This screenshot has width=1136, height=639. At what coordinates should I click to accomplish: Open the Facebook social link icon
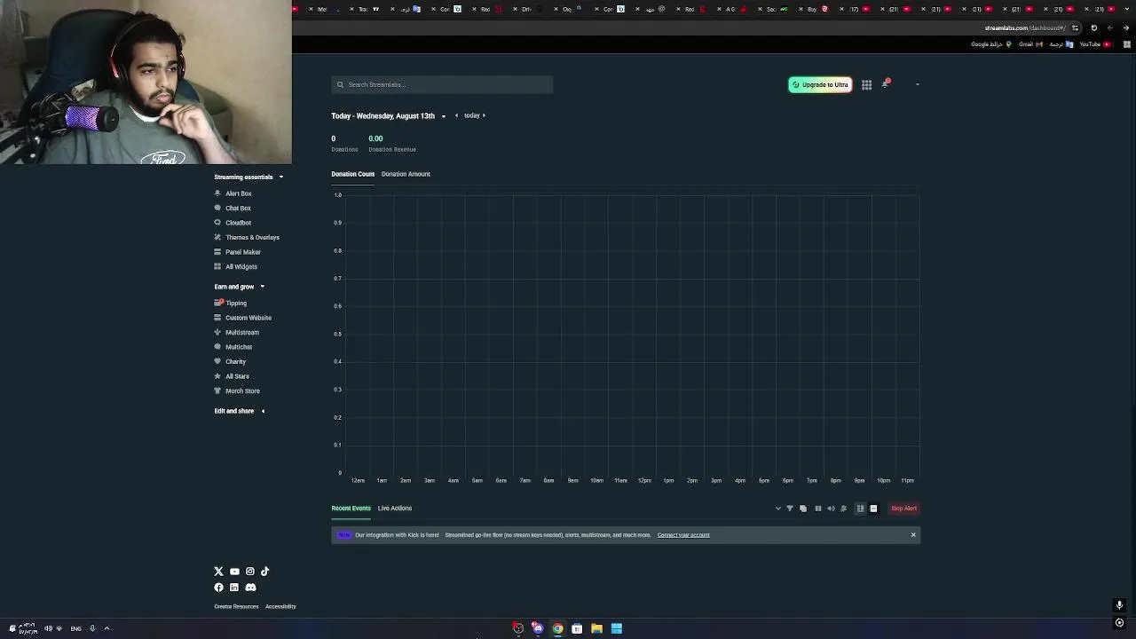(x=218, y=587)
